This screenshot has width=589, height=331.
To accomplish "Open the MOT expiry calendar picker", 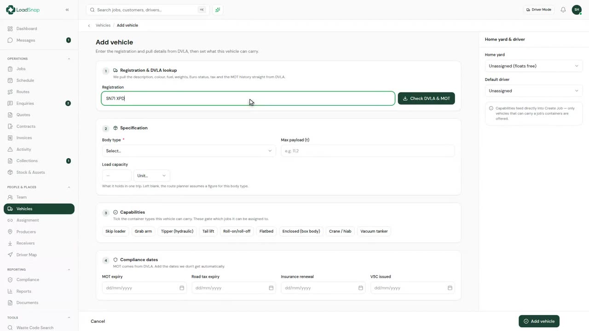I will click(x=182, y=288).
